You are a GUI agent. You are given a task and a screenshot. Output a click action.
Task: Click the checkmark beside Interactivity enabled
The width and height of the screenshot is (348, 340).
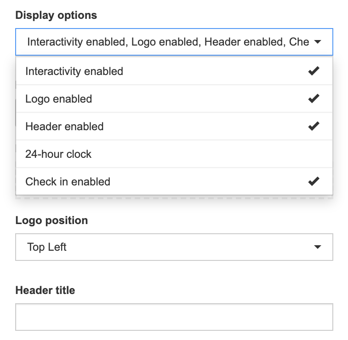(314, 71)
